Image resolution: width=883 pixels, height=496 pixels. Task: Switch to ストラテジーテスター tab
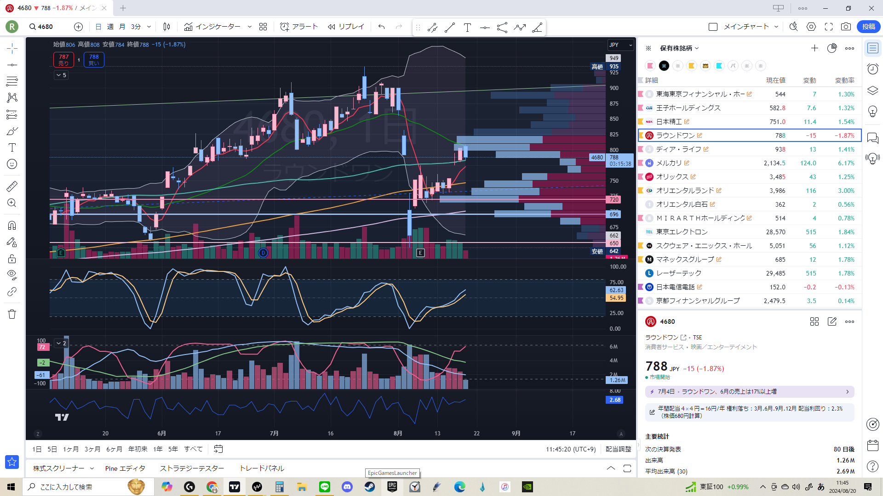[x=192, y=468]
